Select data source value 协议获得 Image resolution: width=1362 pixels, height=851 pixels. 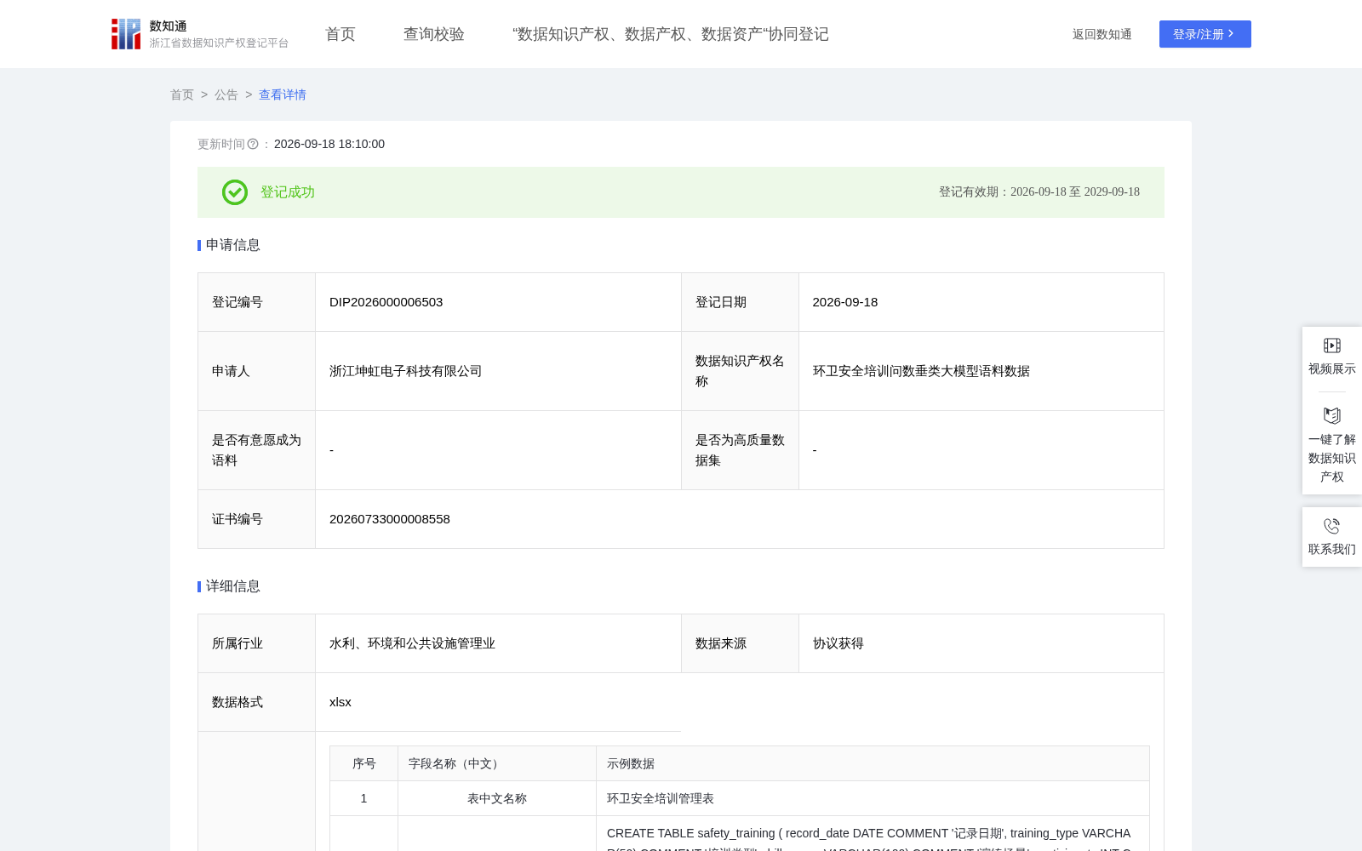click(x=838, y=643)
